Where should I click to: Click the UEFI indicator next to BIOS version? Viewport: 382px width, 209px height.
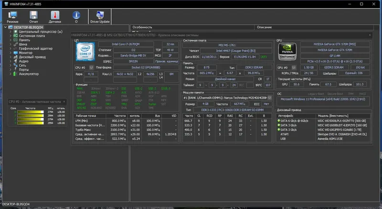pyautogui.click(x=264, y=57)
